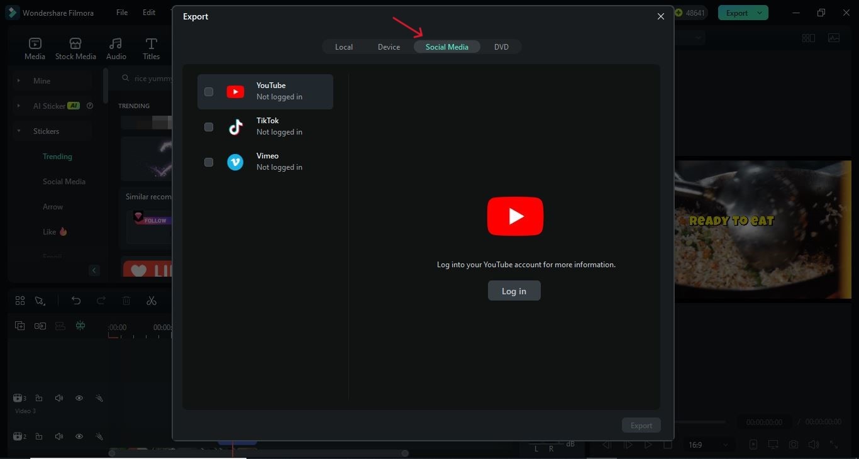The height and width of the screenshot is (459, 859).
Task: Click the preview stop button
Action: [x=668, y=445]
